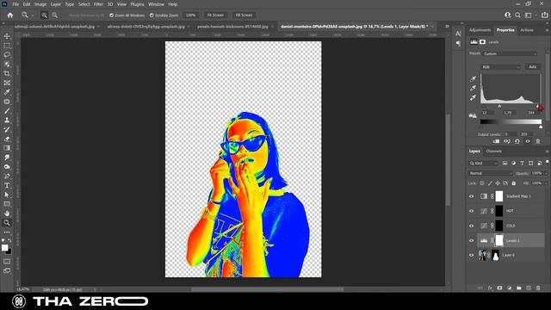Hide the COLD layer
The image size is (551, 310).
[x=472, y=226]
